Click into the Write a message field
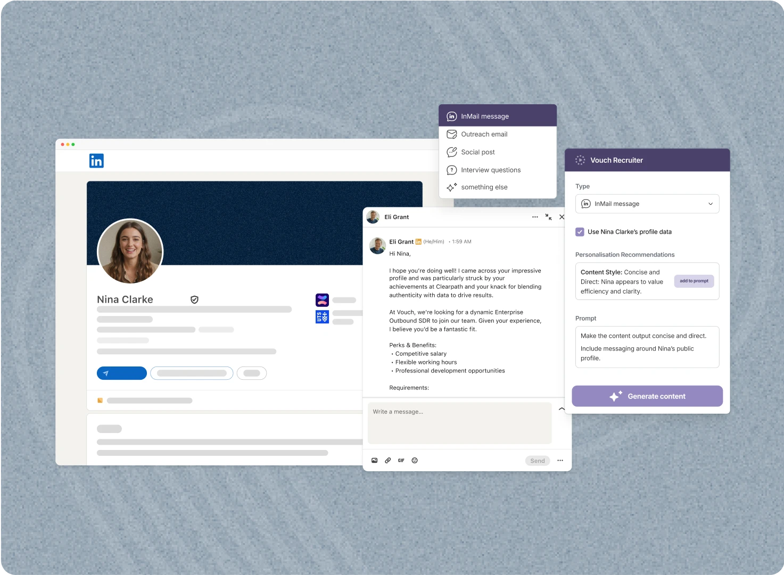This screenshot has width=784, height=575. [460, 423]
